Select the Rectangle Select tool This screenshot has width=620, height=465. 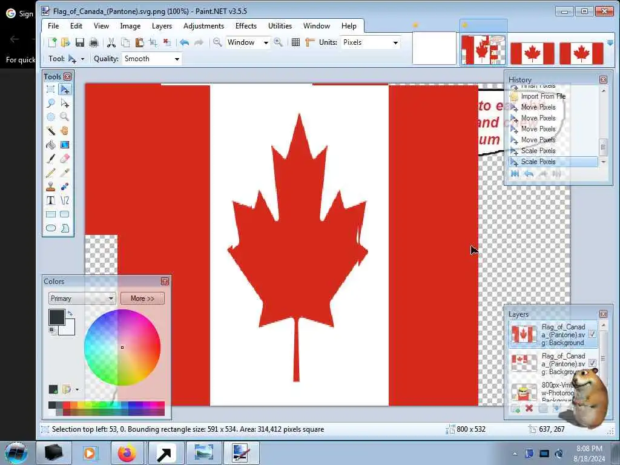pyautogui.click(x=51, y=90)
